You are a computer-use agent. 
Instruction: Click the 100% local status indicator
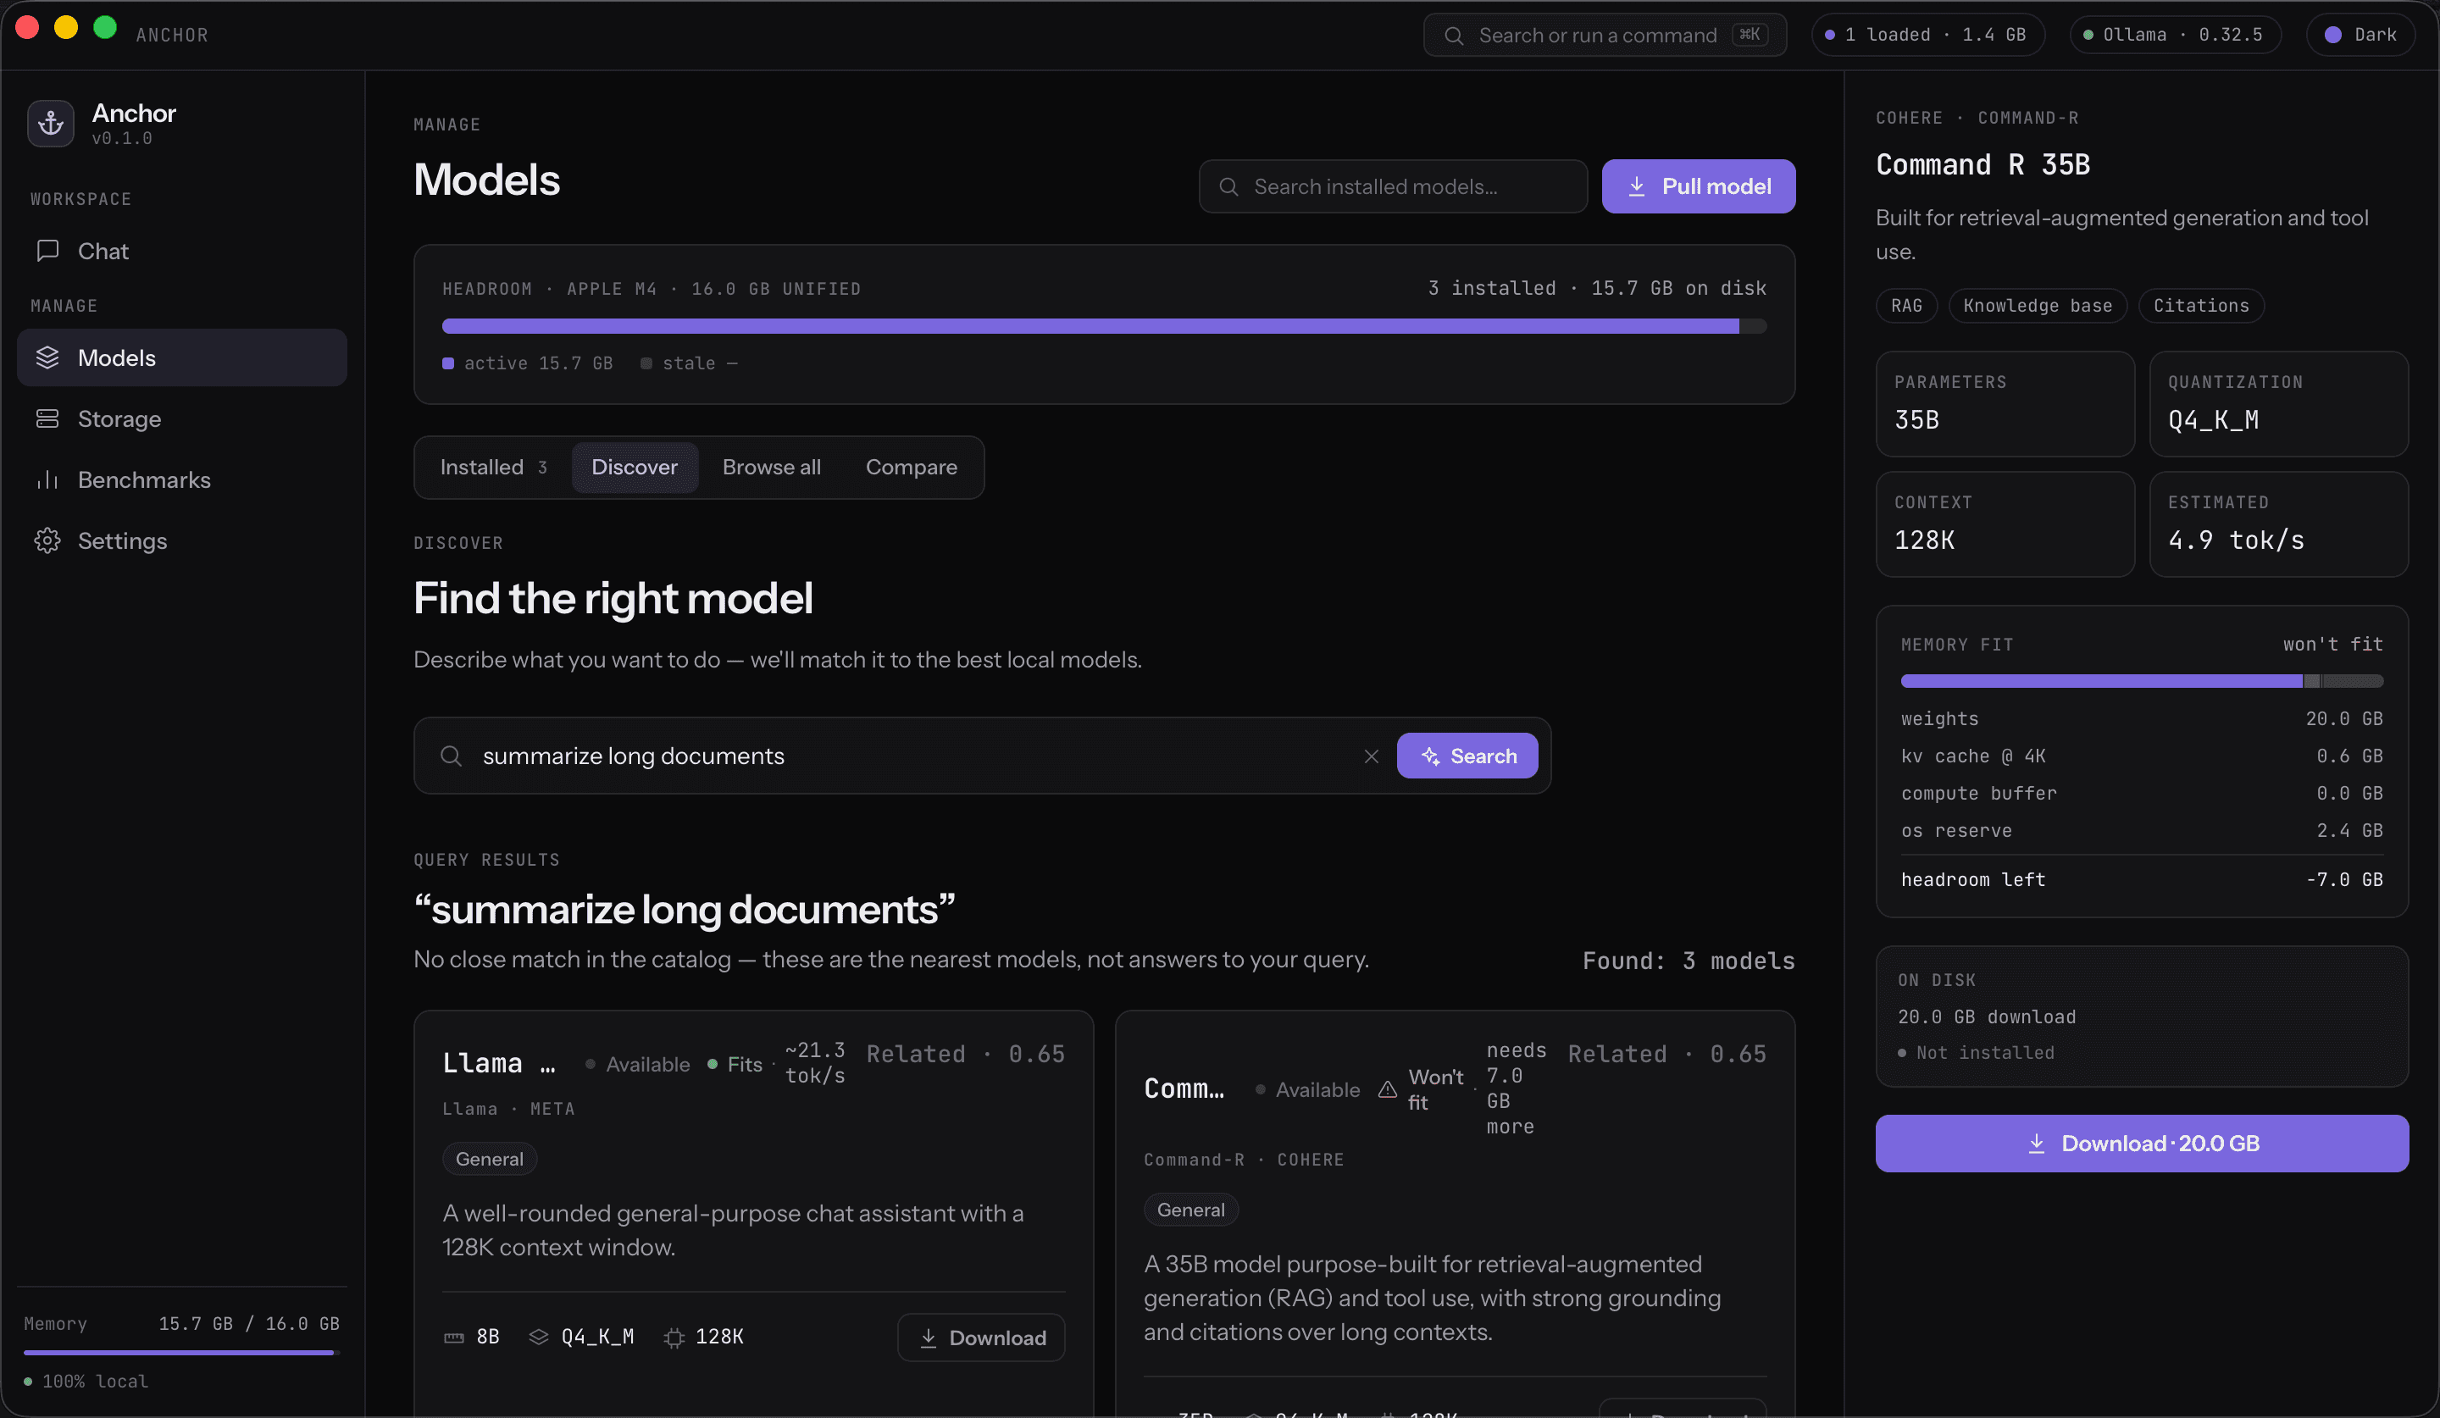tap(86, 1382)
